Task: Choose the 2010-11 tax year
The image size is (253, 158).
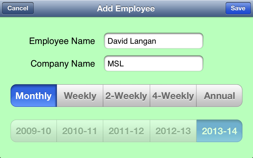Action: 80,131
